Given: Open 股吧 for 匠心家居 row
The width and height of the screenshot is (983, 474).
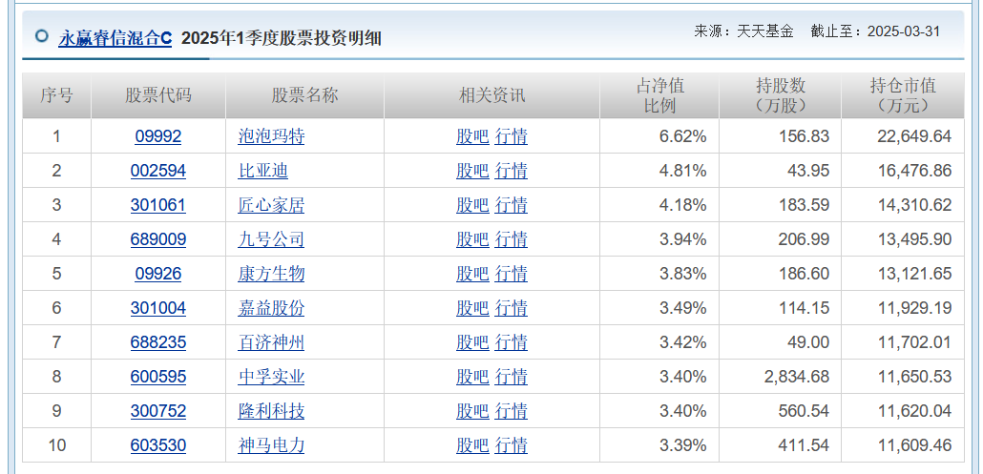Looking at the screenshot, I should tap(472, 205).
